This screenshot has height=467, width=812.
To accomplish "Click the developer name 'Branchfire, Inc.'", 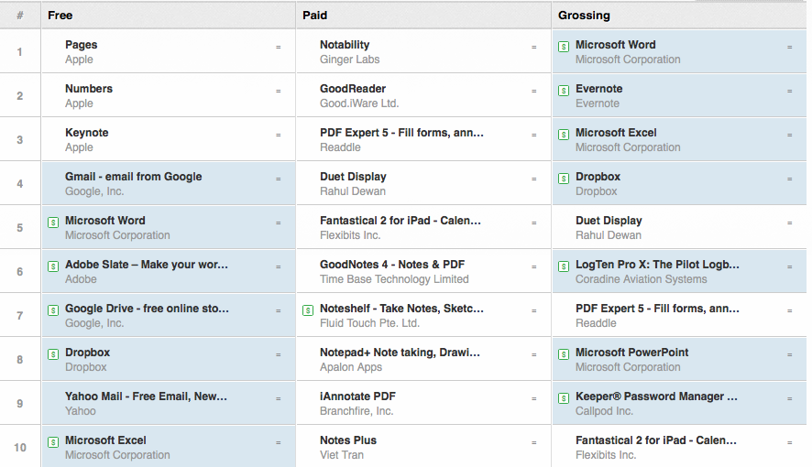I will 357,411.
